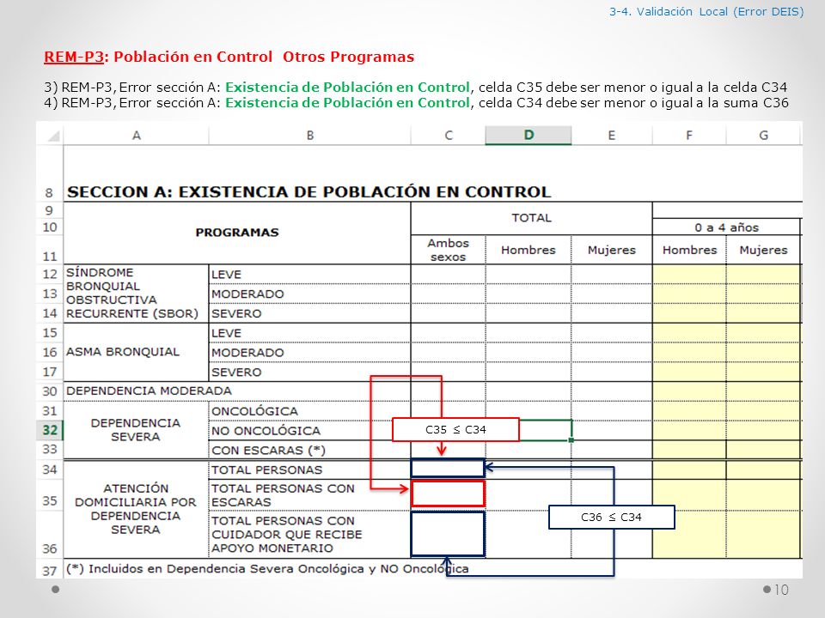The image size is (825, 618).
Task: Click 'Mujeres' heading under TOTAL
Action: [x=611, y=250]
